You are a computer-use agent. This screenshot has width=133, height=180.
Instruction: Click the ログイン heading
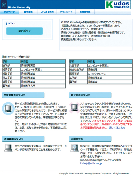pyautogui.click(x=12, y=23)
